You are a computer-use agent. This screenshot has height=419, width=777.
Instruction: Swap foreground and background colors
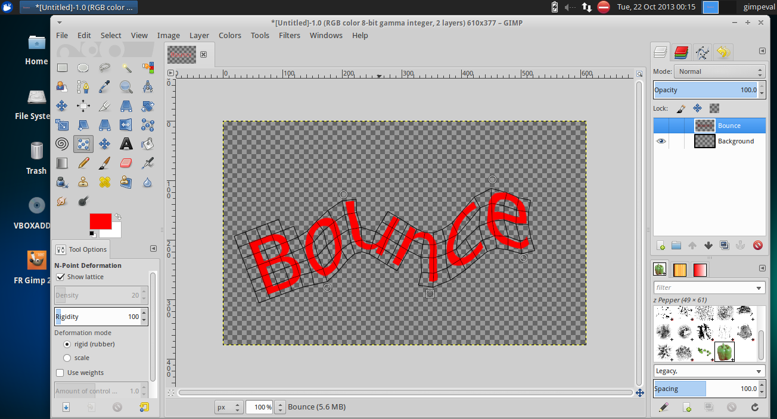click(118, 217)
